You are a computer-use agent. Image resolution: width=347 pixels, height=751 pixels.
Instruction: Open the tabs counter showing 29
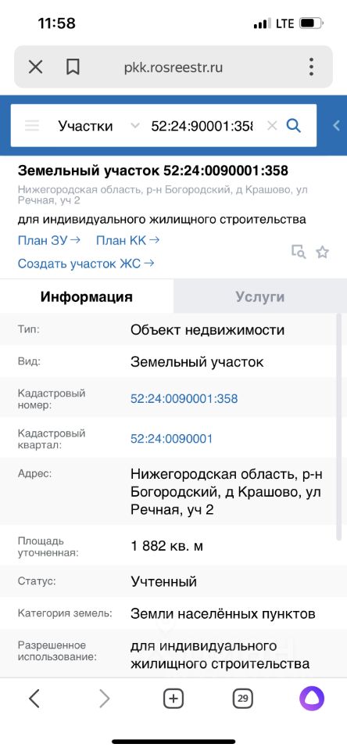242,699
